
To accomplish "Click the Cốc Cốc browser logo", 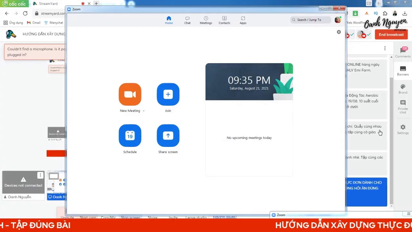I will [14, 4].
